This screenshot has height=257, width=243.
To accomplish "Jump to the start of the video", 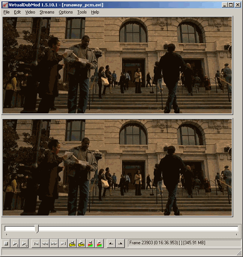I will (x=36, y=243).
